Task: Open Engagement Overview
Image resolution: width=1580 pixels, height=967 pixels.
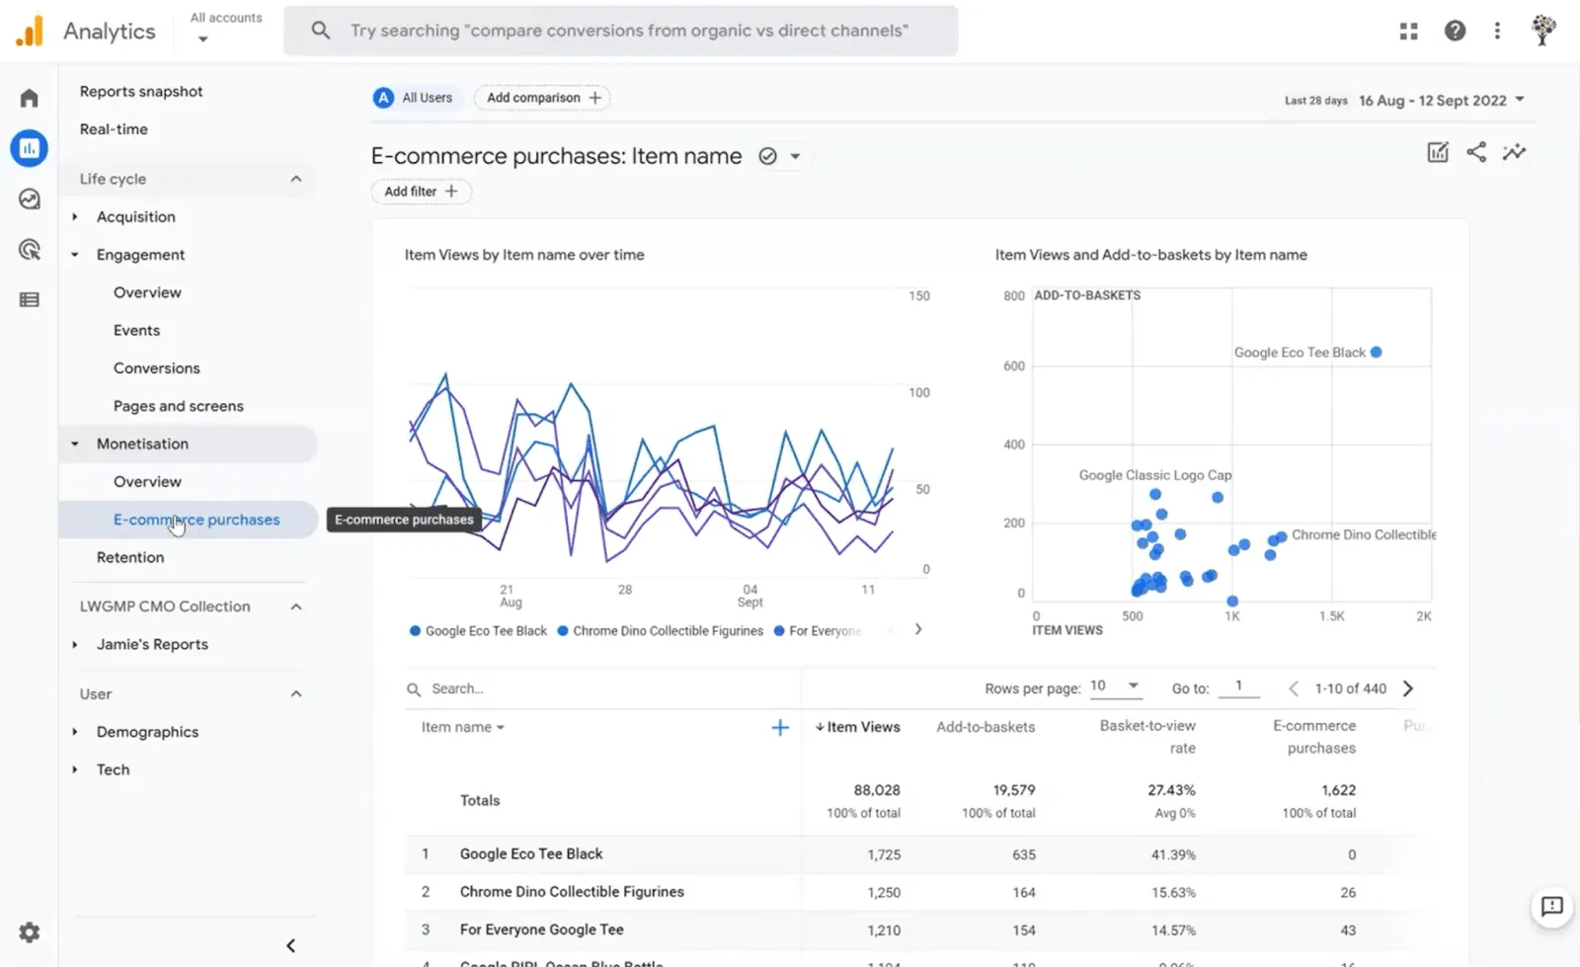Action: coord(147,292)
